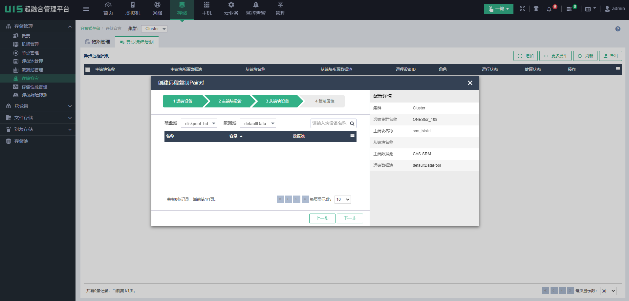The height and width of the screenshot is (301, 629).
Task: Click the search magnifier icon in dialog
Action: tap(352, 123)
